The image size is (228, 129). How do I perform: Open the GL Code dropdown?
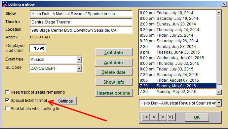[79, 68]
